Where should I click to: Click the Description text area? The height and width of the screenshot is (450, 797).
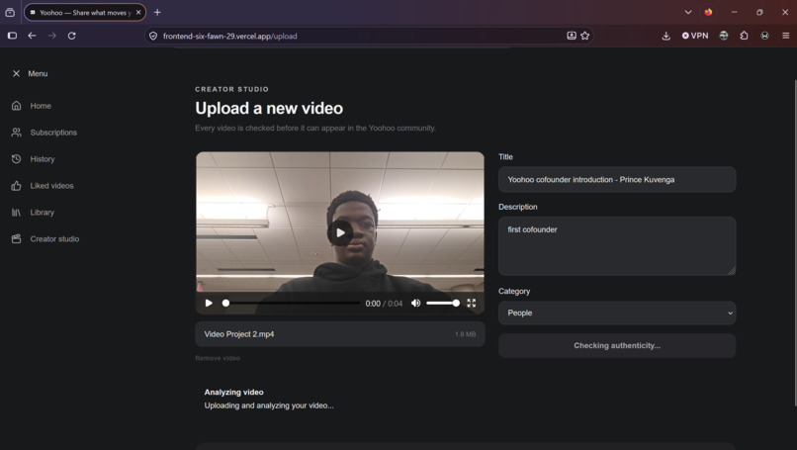[x=617, y=246]
